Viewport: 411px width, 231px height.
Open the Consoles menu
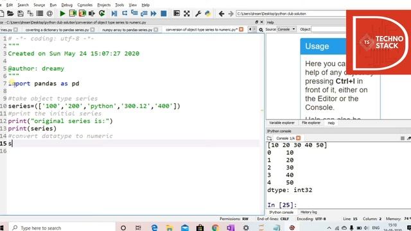[x=85, y=5]
